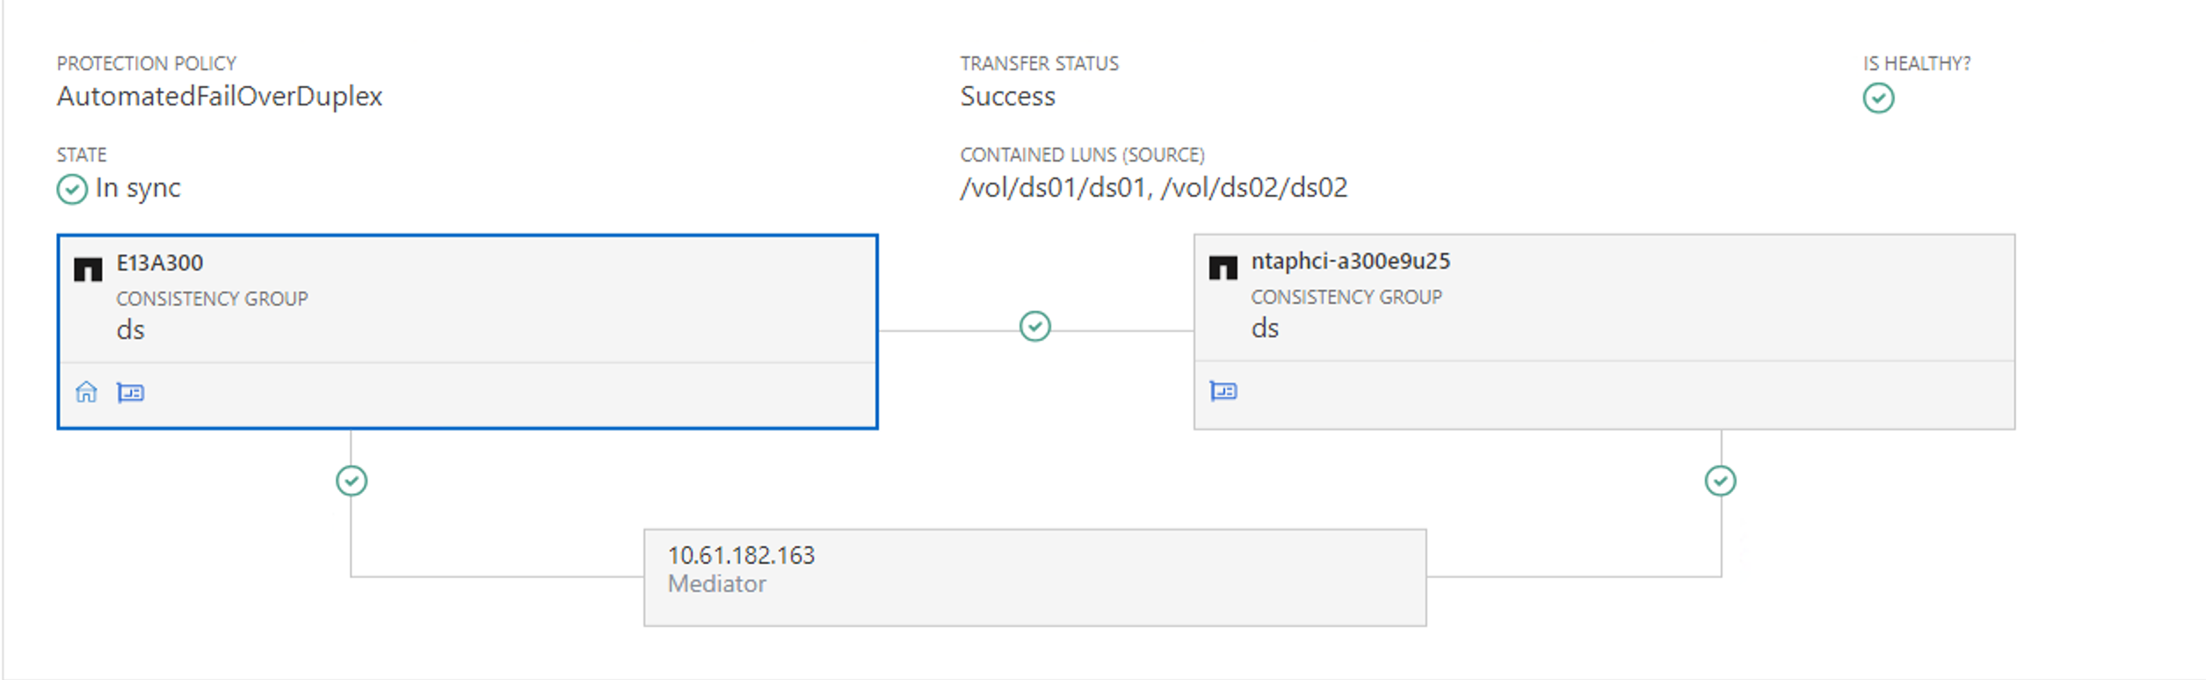This screenshot has height=680, width=2206.
Task: Click the AutomatedFailOverDuplex policy name
Action: point(220,96)
